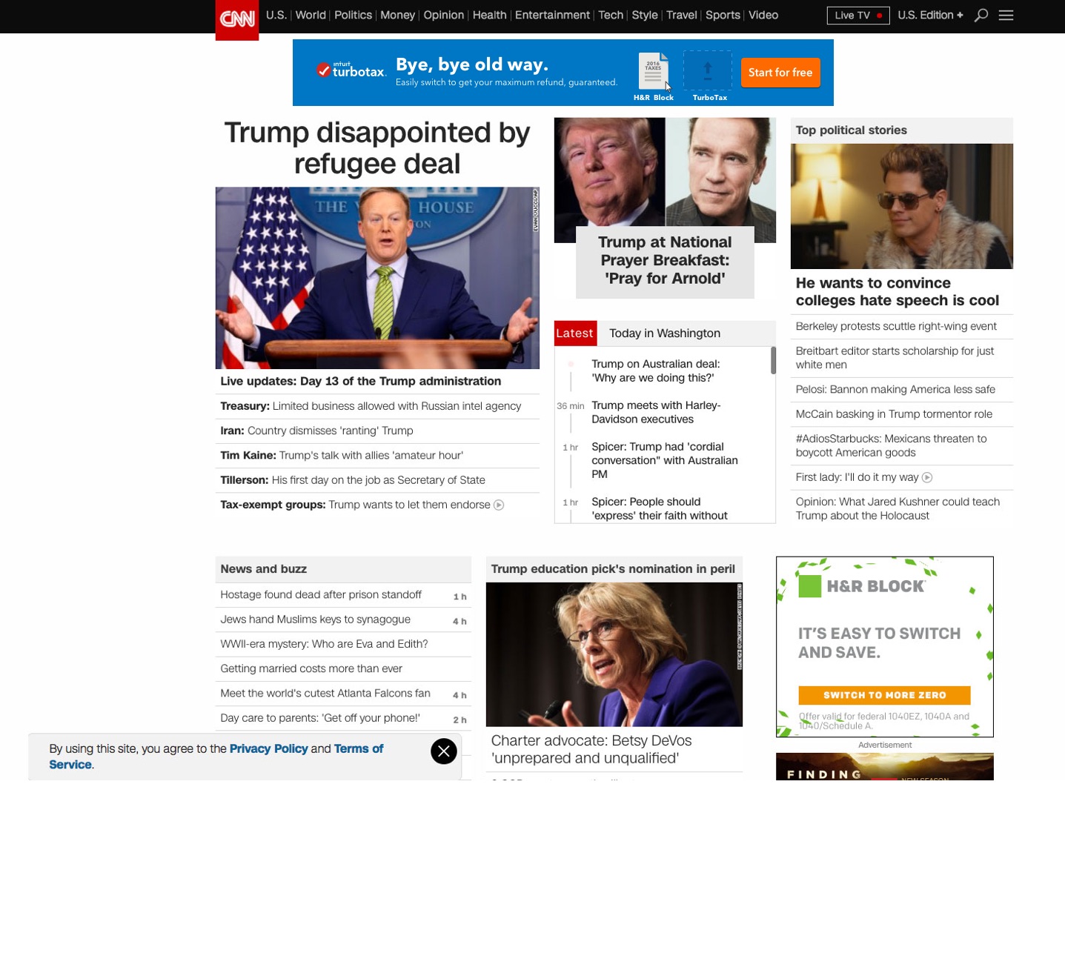The height and width of the screenshot is (953, 1065).
Task: Open Sean Spicer briefing photo
Action: (377, 278)
